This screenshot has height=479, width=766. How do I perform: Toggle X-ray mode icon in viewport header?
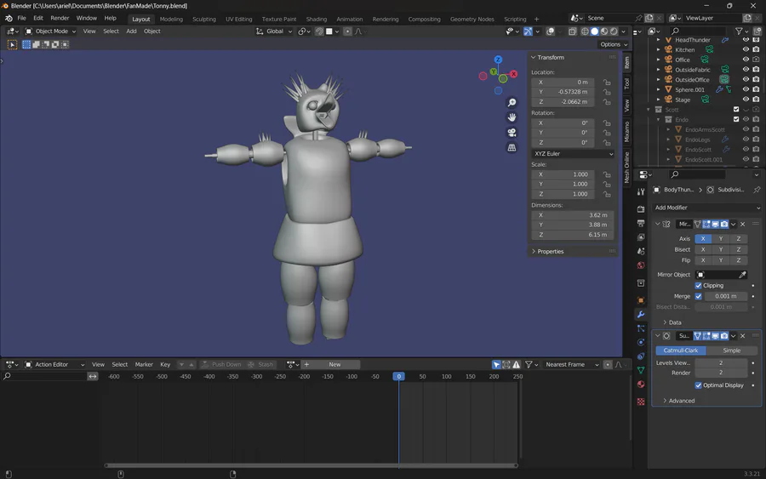(x=573, y=31)
